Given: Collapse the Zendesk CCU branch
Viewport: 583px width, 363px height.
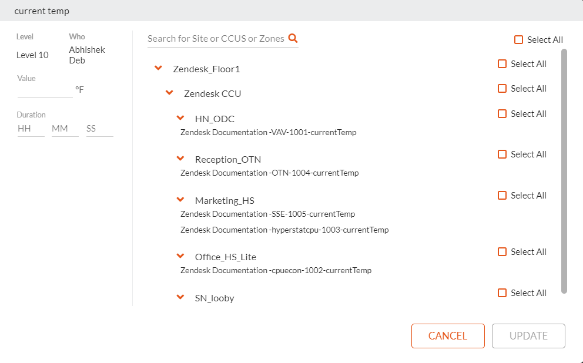Looking at the screenshot, I should (x=169, y=92).
